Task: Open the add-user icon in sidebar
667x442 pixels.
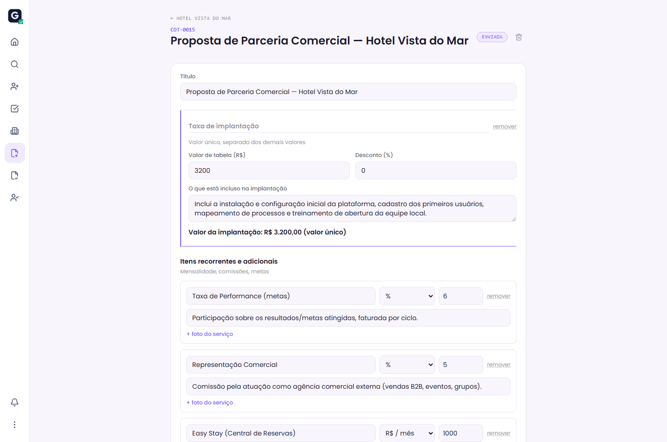Action: pyautogui.click(x=15, y=86)
